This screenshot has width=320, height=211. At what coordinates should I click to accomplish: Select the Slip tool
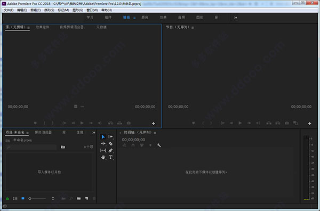pyautogui.click(x=103, y=150)
